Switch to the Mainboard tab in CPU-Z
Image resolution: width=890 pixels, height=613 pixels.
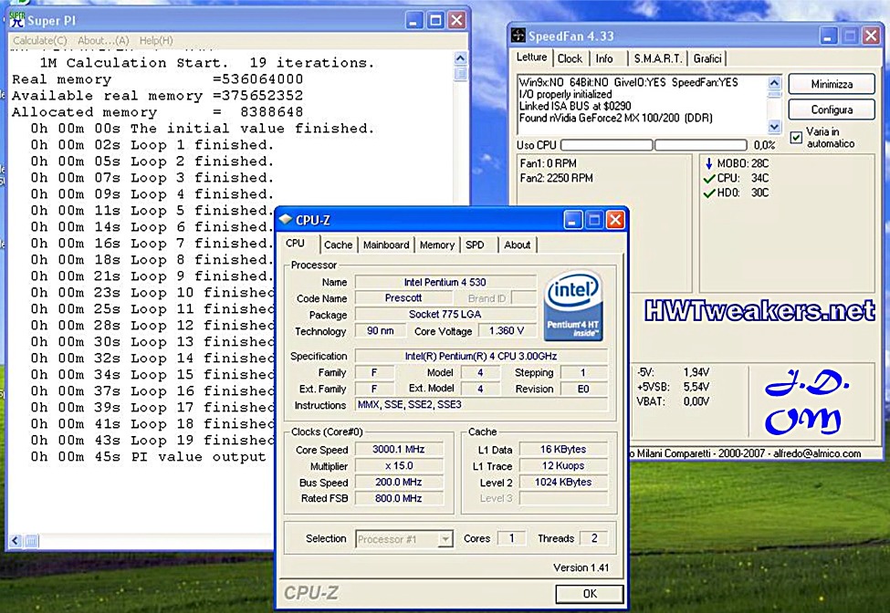386,245
